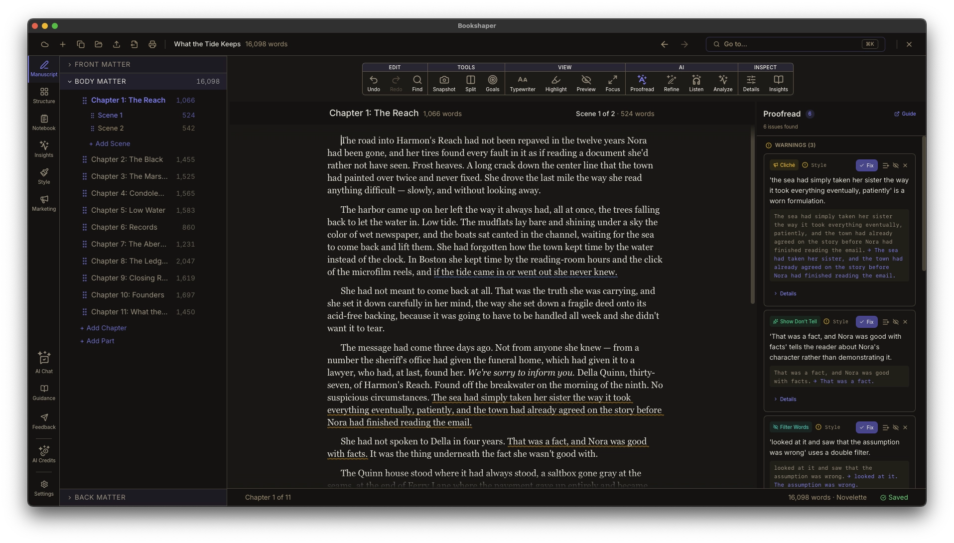
Task: Toggle the Highlight view
Action: (x=555, y=83)
